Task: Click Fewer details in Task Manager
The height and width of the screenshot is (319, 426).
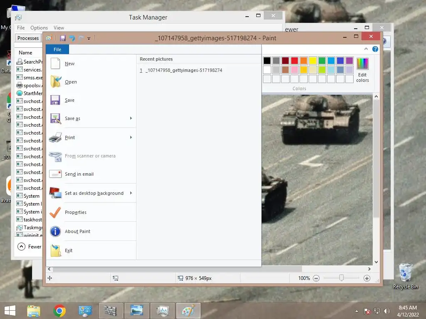Action: [30, 247]
